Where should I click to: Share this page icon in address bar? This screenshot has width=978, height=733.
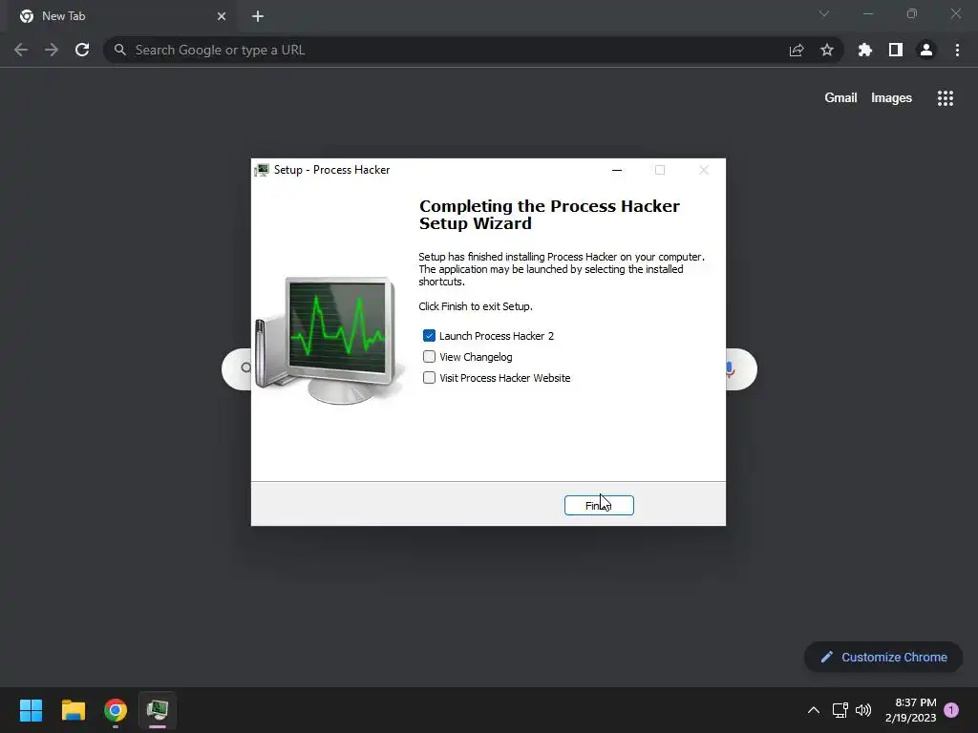(x=797, y=50)
